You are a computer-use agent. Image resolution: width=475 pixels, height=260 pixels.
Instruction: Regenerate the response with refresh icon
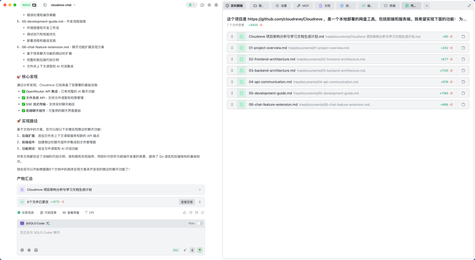tap(202, 213)
